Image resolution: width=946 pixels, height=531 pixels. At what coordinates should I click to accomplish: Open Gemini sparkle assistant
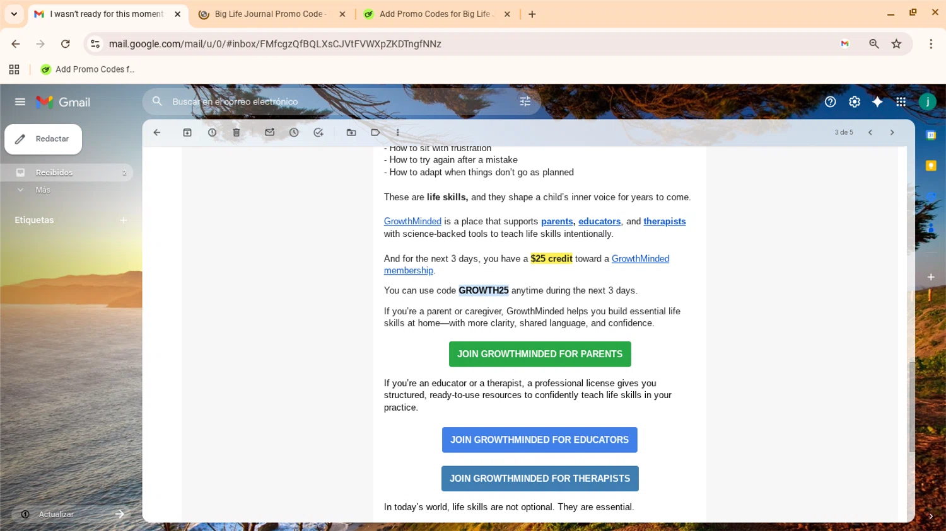pyautogui.click(x=877, y=101)
